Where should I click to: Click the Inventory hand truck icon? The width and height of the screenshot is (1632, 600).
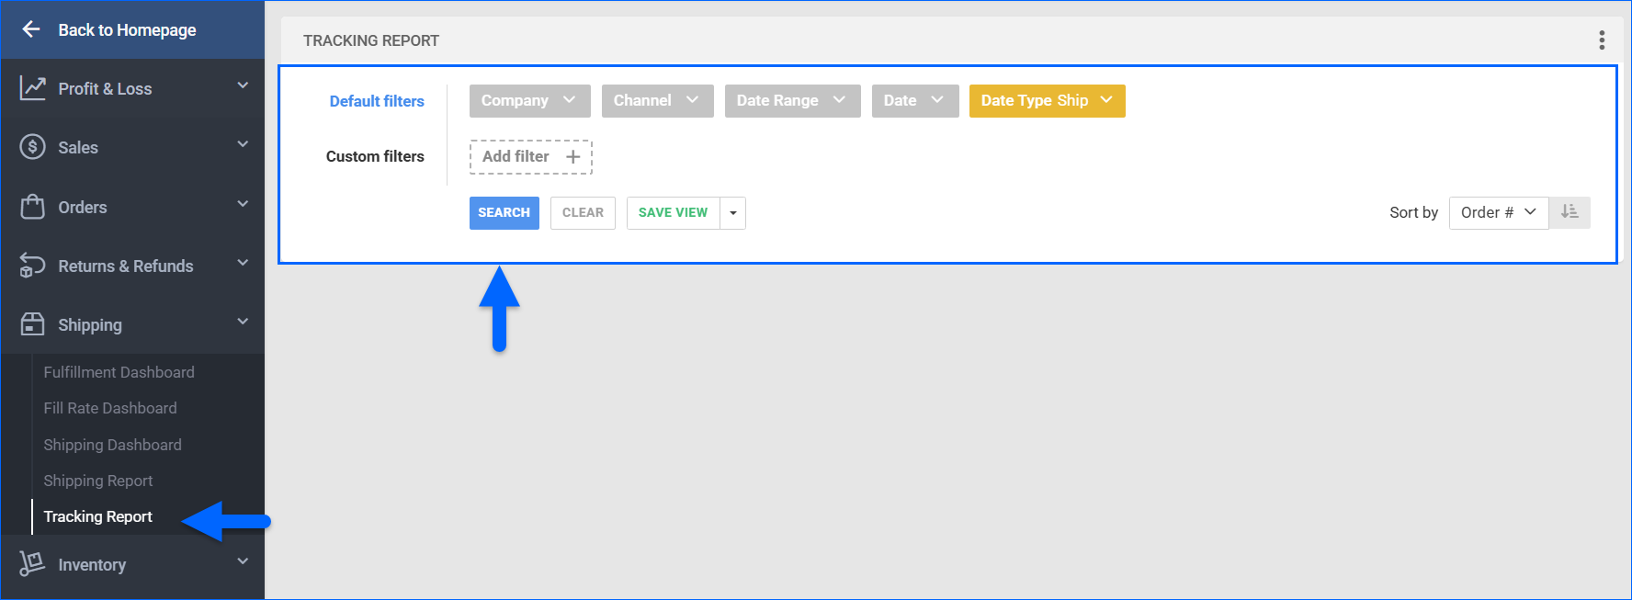pos(33,564)
